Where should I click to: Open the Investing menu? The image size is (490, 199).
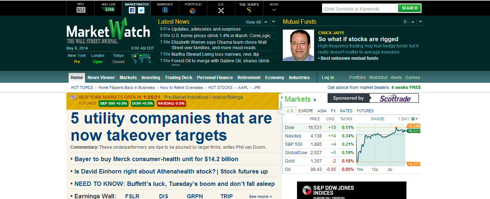click(151, 78)
